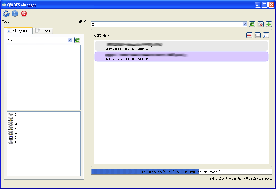Close the Tools dock panel
This screenshot has width=276, height=189.
click(85, 22)
